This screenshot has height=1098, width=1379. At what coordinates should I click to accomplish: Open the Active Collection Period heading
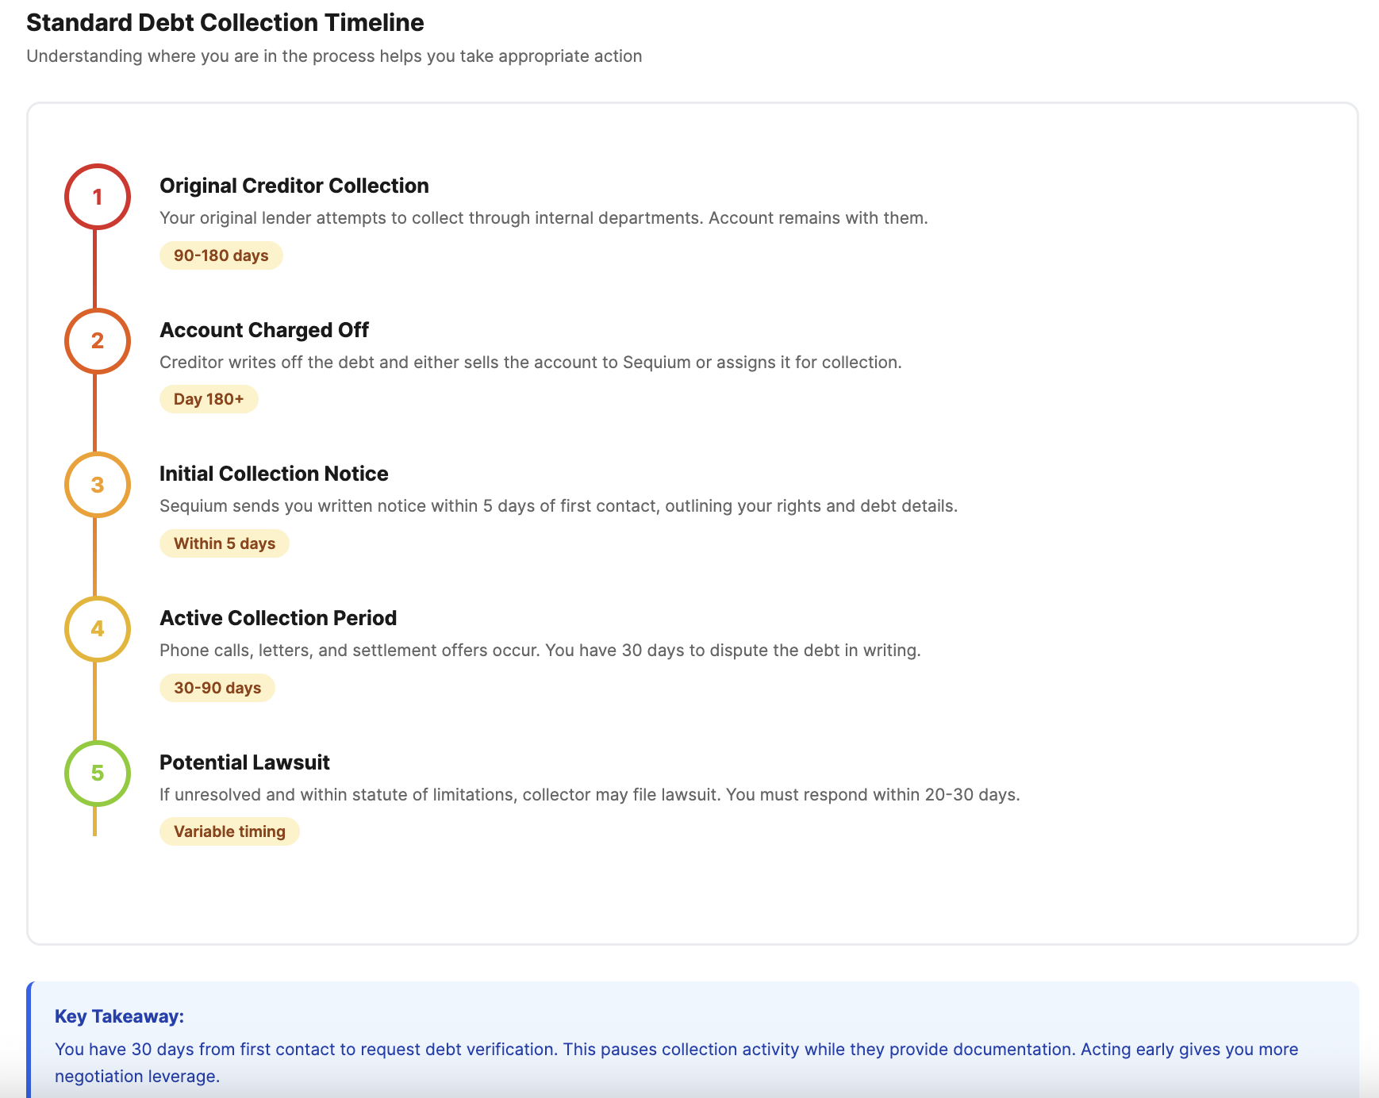tap(278, 618)
